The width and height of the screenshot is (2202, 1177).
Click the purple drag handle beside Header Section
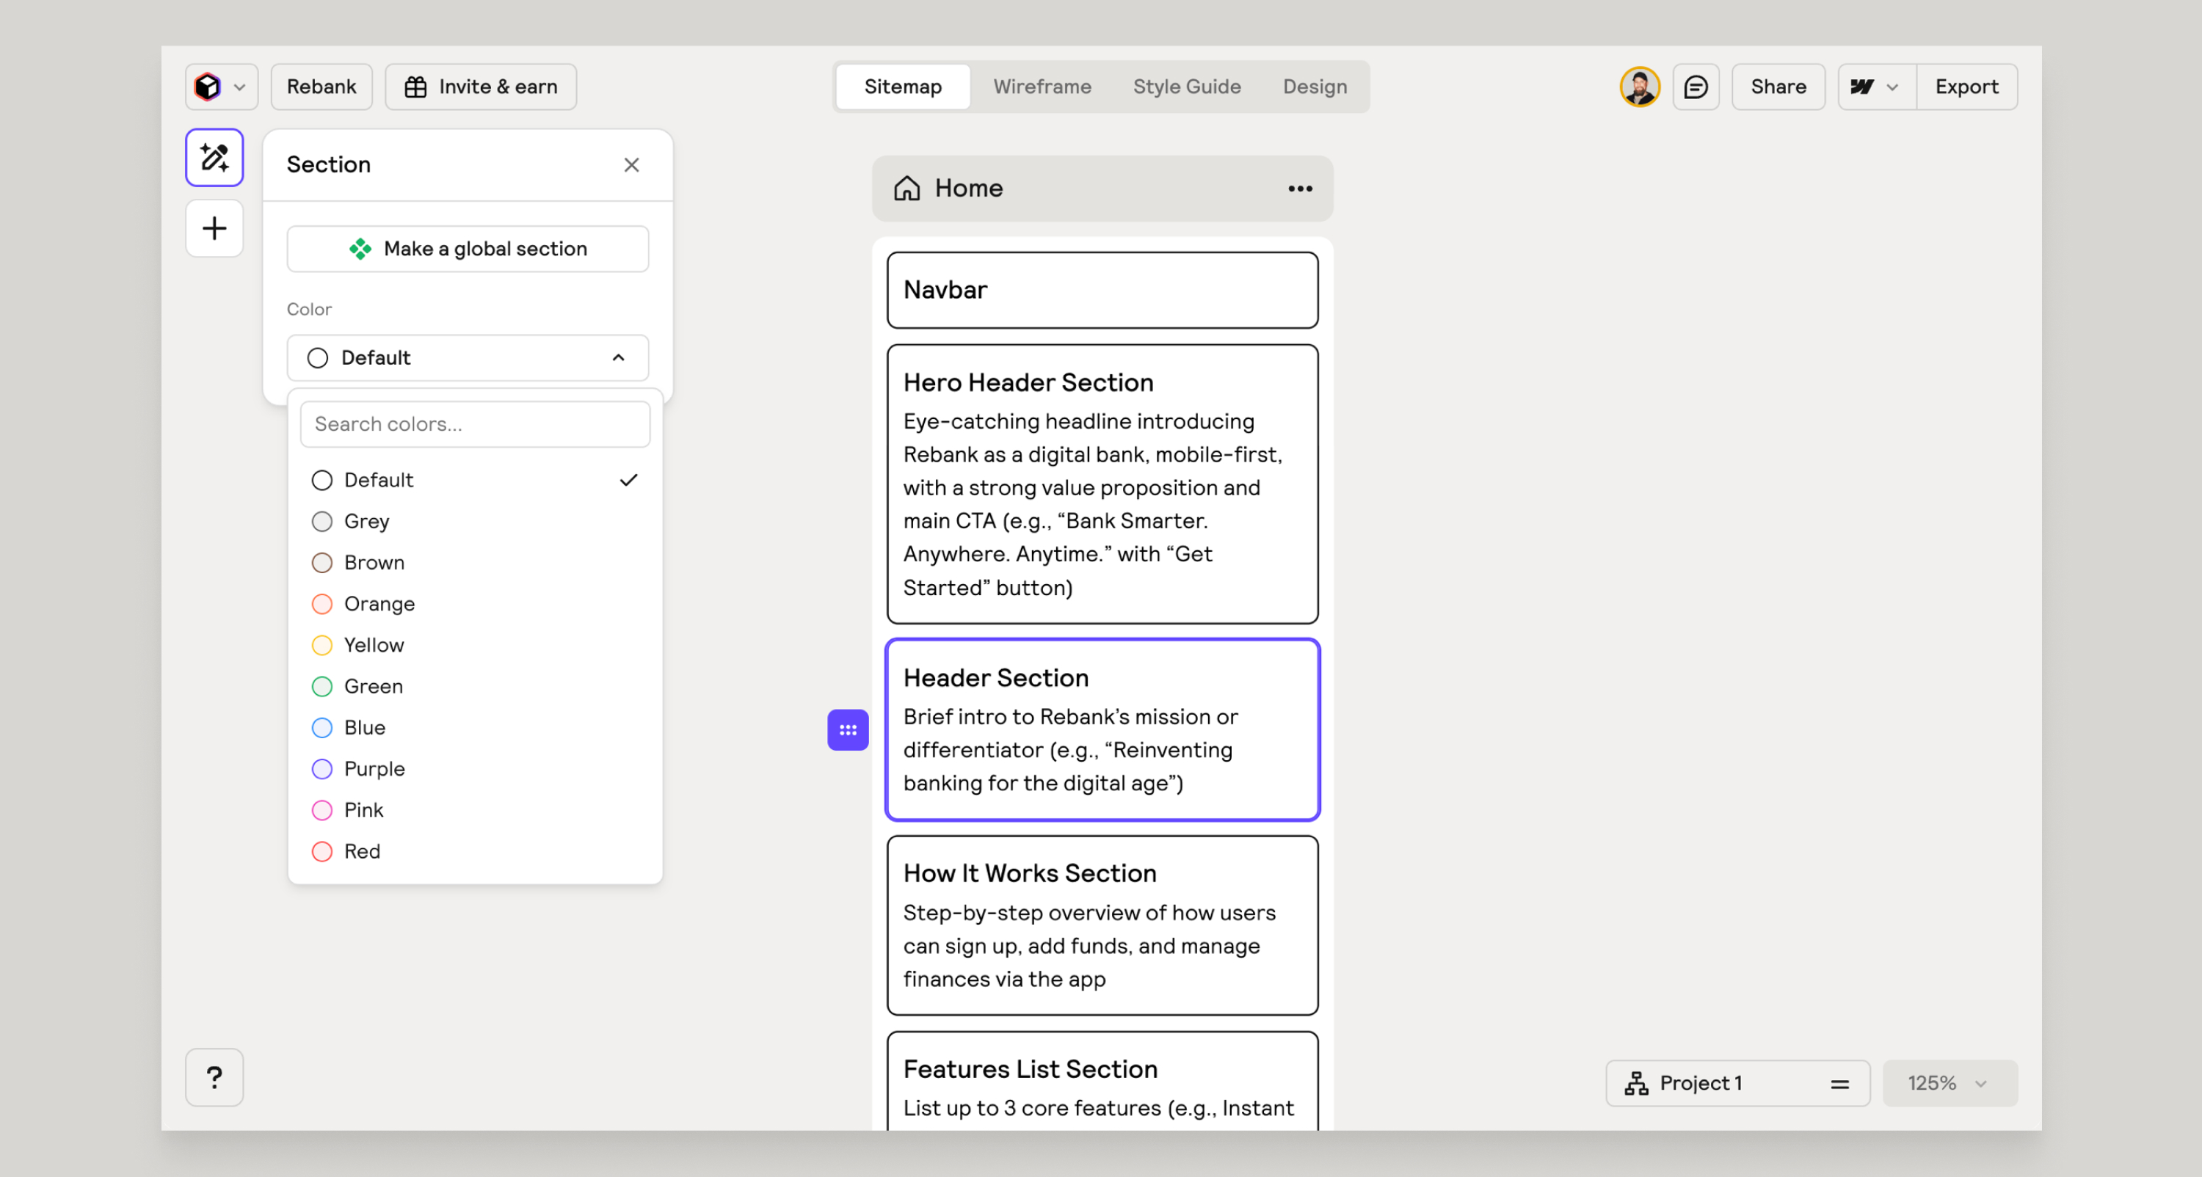click(847, 730)
